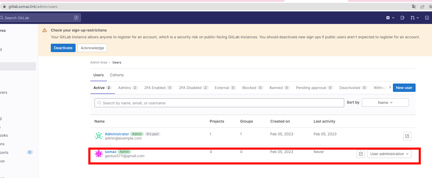Click the Admin Area breadcrumb link
This screenshot has width=432, height=178.
click(x=99, y=62)
